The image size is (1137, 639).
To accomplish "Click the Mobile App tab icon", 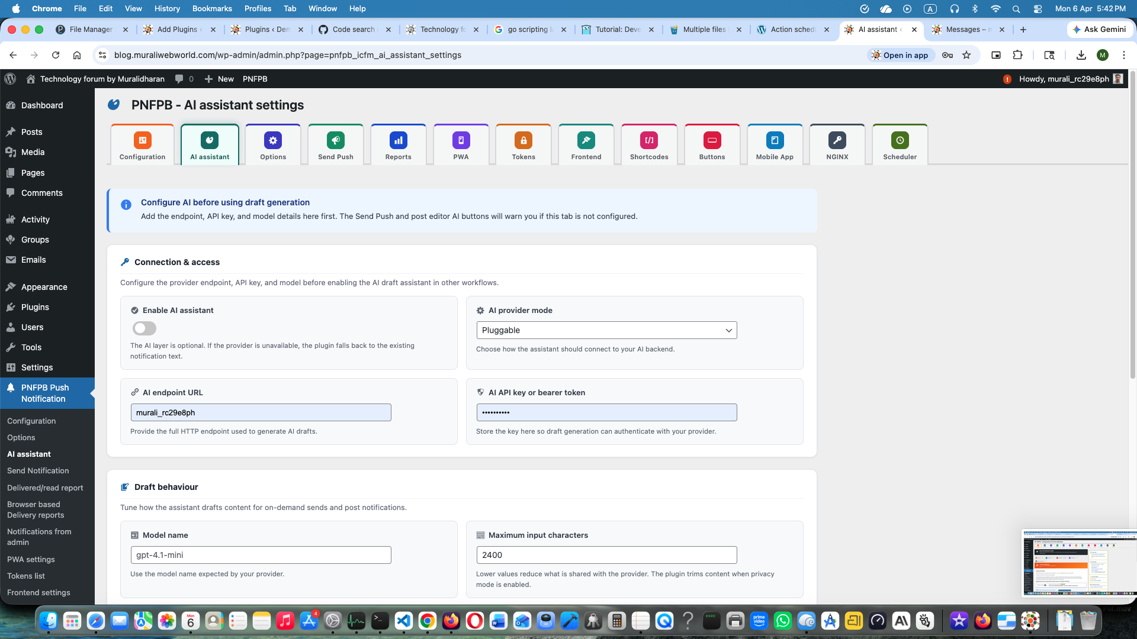I will [x=774, y=141].
